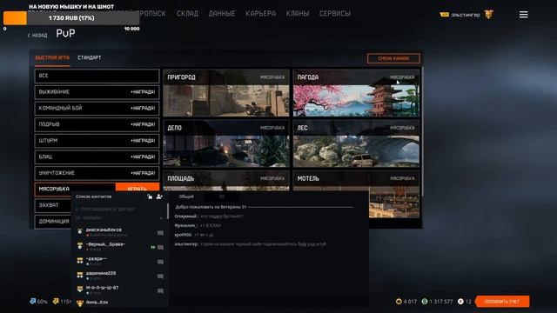Choose the Мотель map thumbnail
Viewport: 557px width, 313px height.
tap(356, 181)
